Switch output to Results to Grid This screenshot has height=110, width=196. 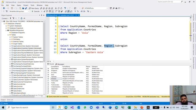tap(69, 11)
